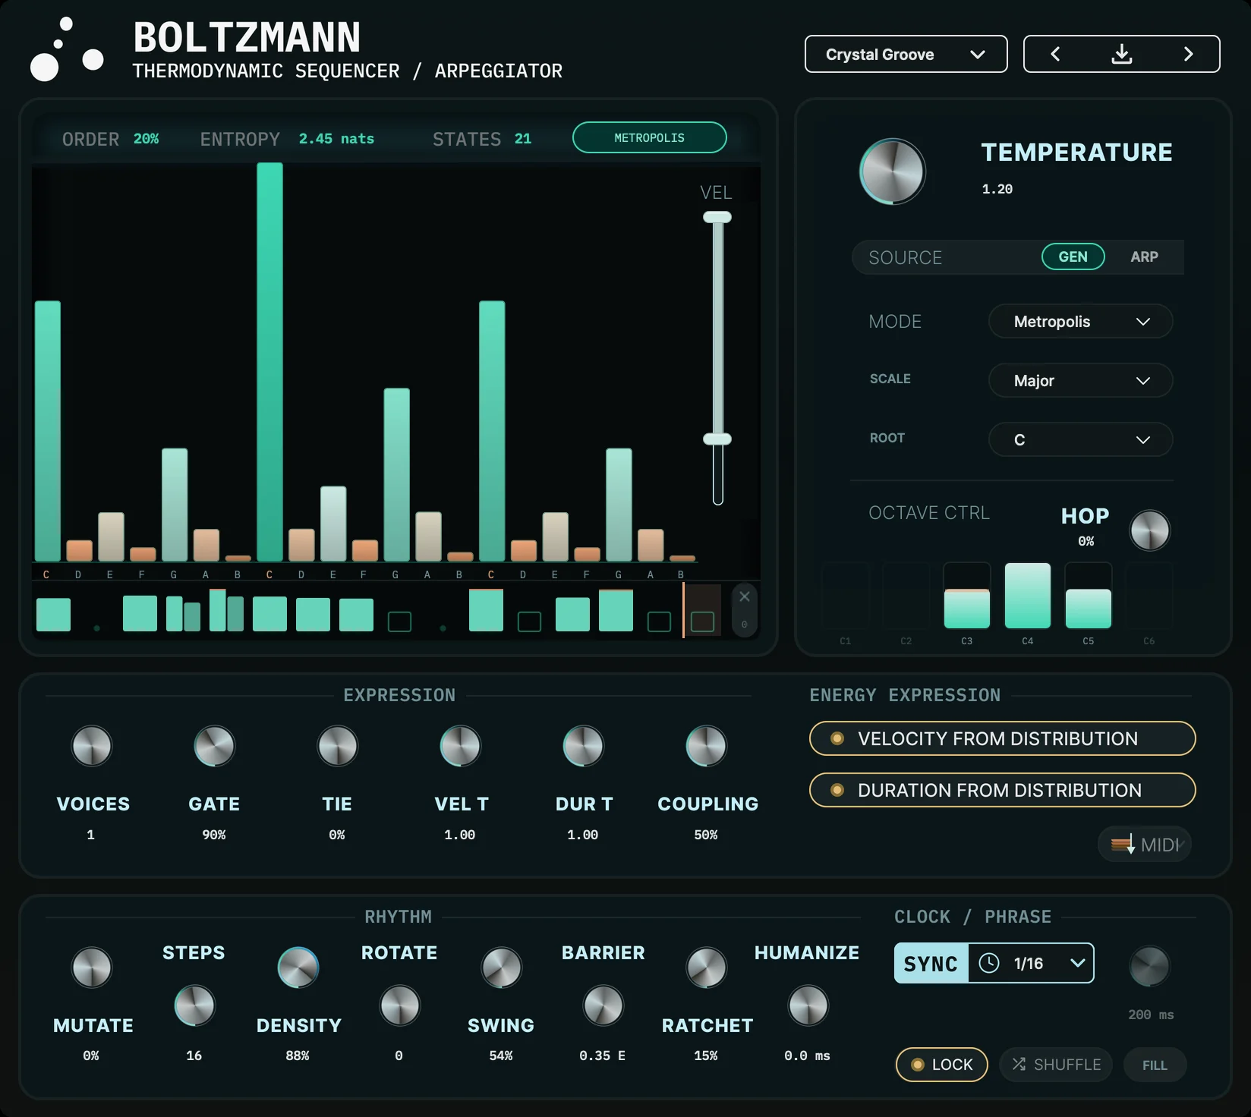The height and width of the screenshot is (1117, 1251).
Task: Click the STATES value 21
Action: [x=523, y=139]
